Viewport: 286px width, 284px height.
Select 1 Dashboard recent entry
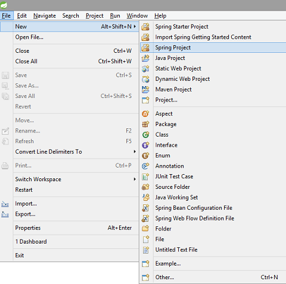(x=70, y=242)
